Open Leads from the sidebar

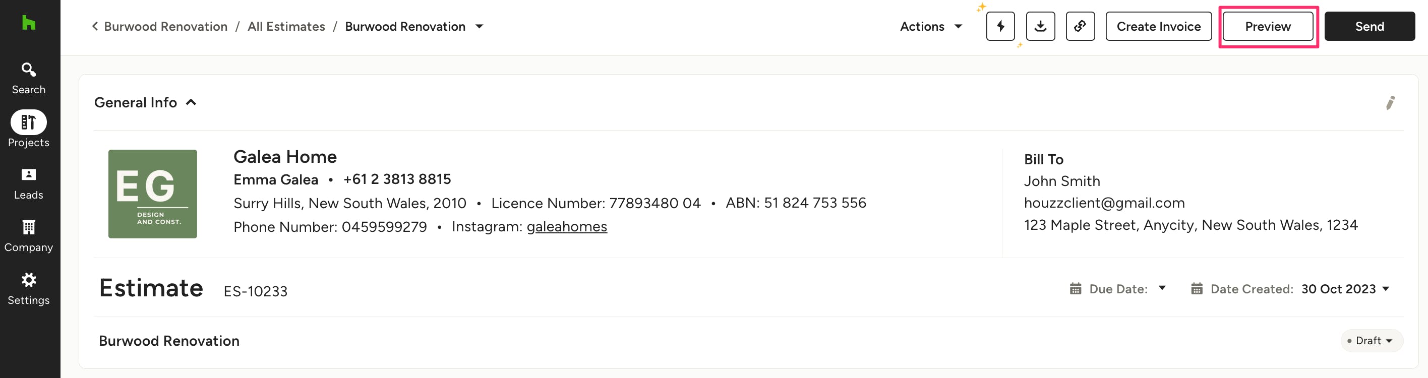click(28, 183)
